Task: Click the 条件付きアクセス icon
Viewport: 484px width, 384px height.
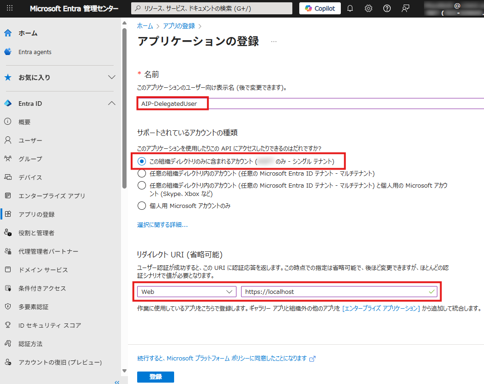Action: [8, 288]
